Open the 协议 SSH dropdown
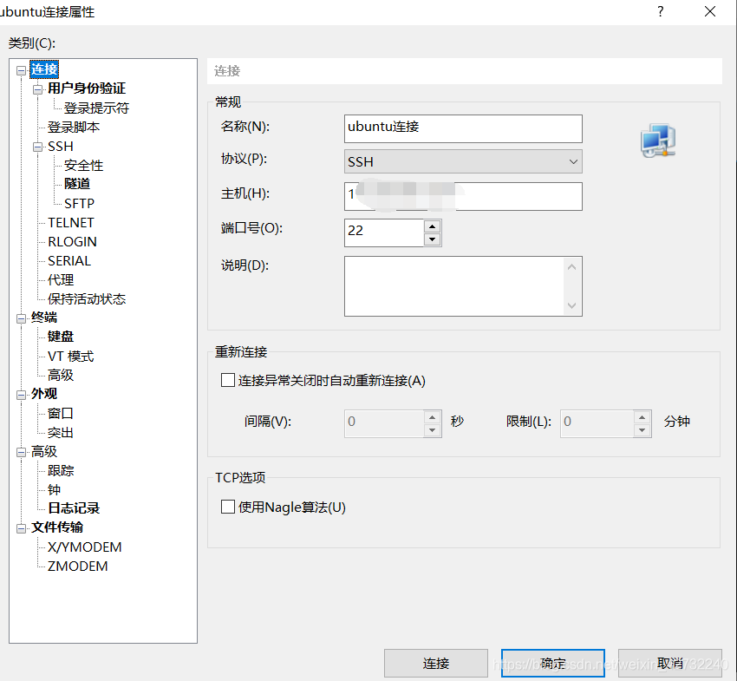 point(463,161)
